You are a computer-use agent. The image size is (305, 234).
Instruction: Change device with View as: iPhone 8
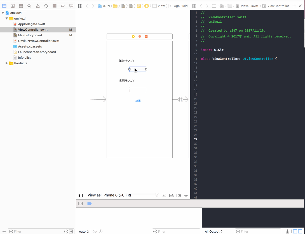coord(109,195)
